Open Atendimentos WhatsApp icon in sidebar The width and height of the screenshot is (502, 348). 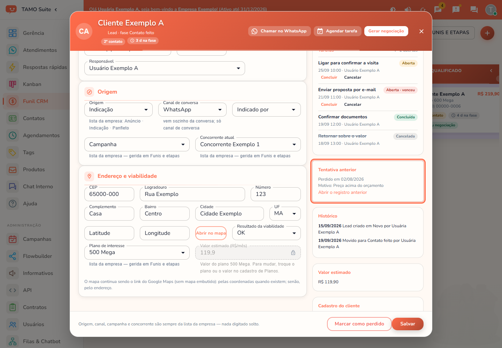13,50
